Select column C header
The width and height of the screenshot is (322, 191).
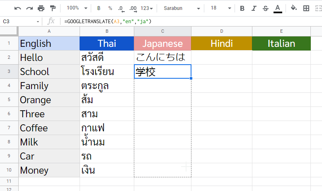(162, 31)
